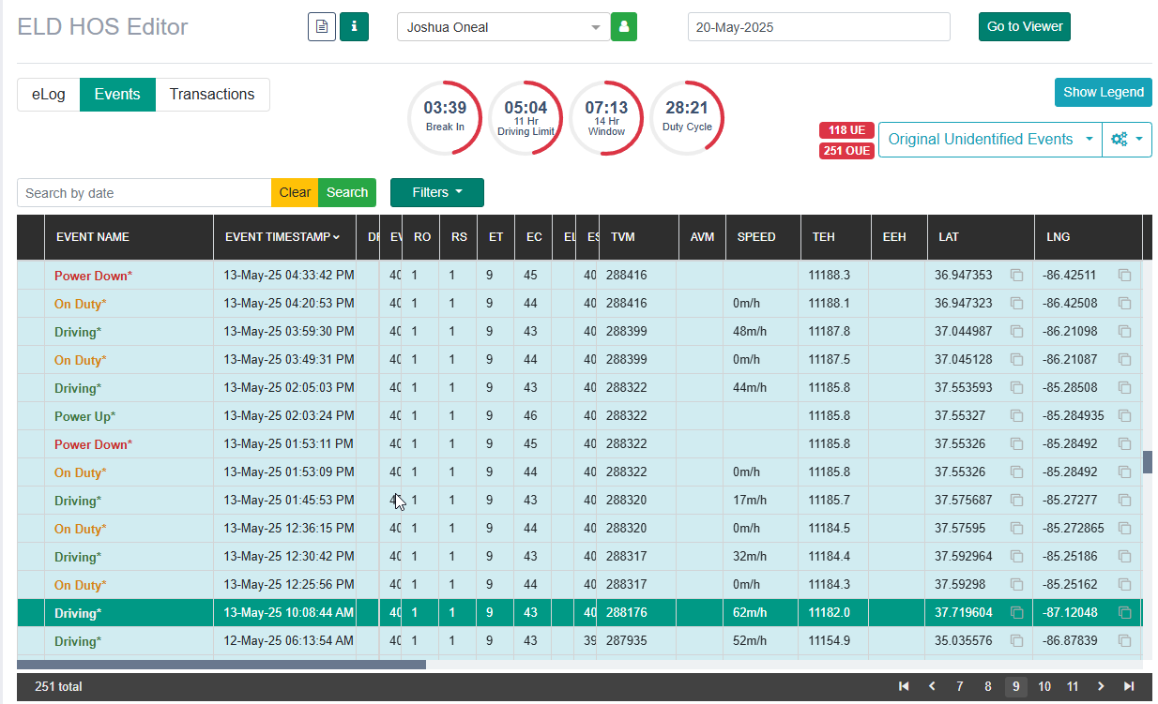Open the info icon button
Viewport: 1158px width, 704px height.
coord(354,27)
